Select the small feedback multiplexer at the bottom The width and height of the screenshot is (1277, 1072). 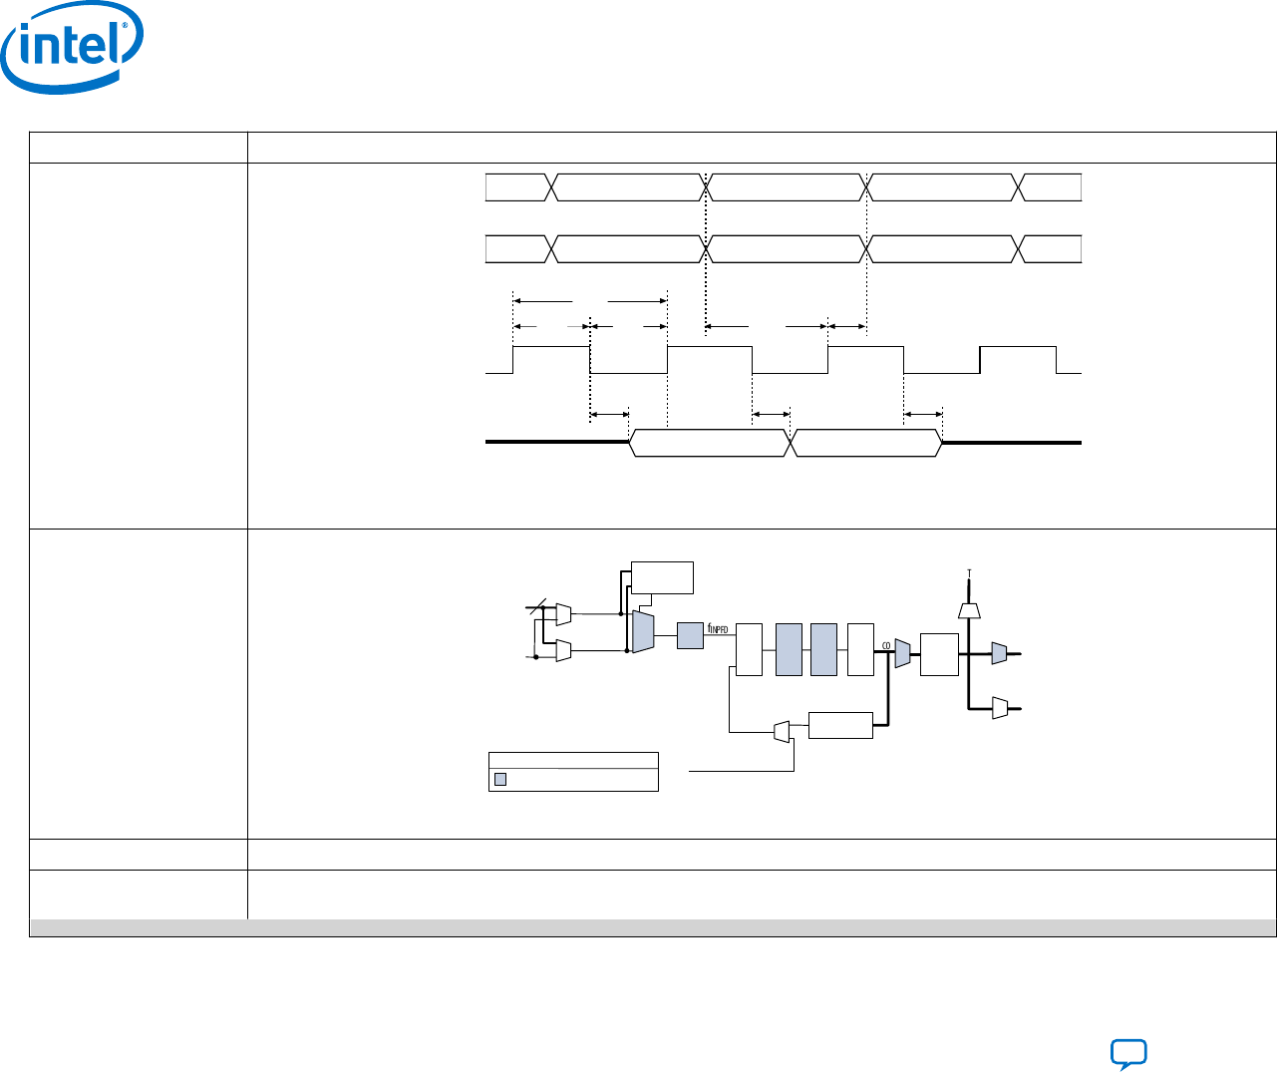pos(782,732)
